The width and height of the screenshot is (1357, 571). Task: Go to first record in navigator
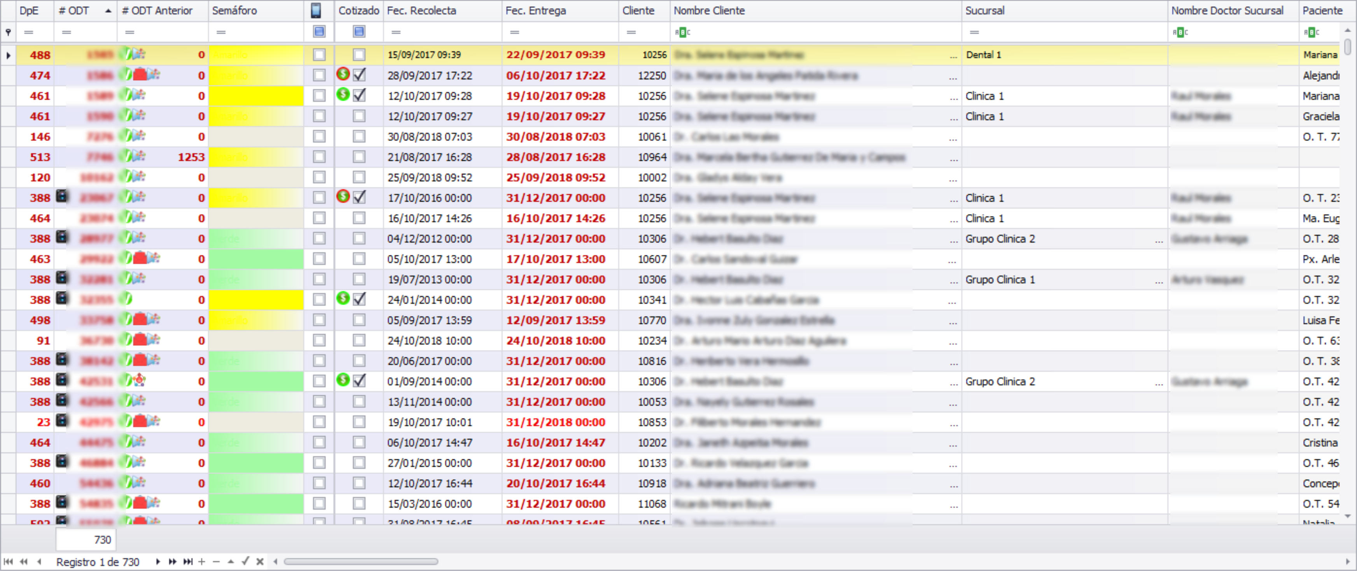click(9, 562)
